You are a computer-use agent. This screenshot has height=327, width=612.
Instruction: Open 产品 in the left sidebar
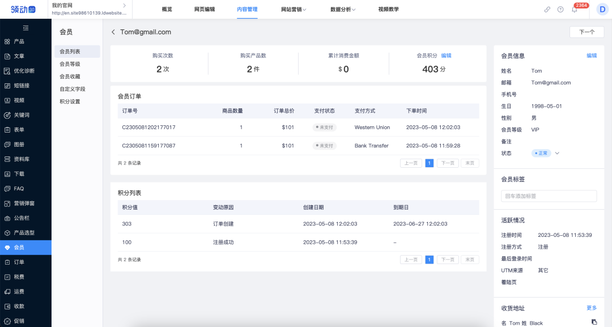click(19, 41)
